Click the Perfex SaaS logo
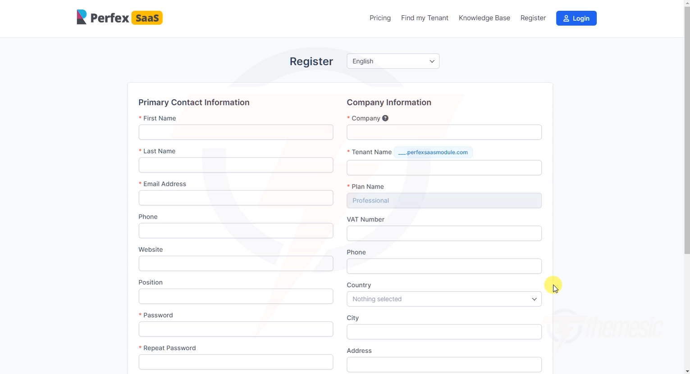The image size is (690, 374). pos(119,17)
